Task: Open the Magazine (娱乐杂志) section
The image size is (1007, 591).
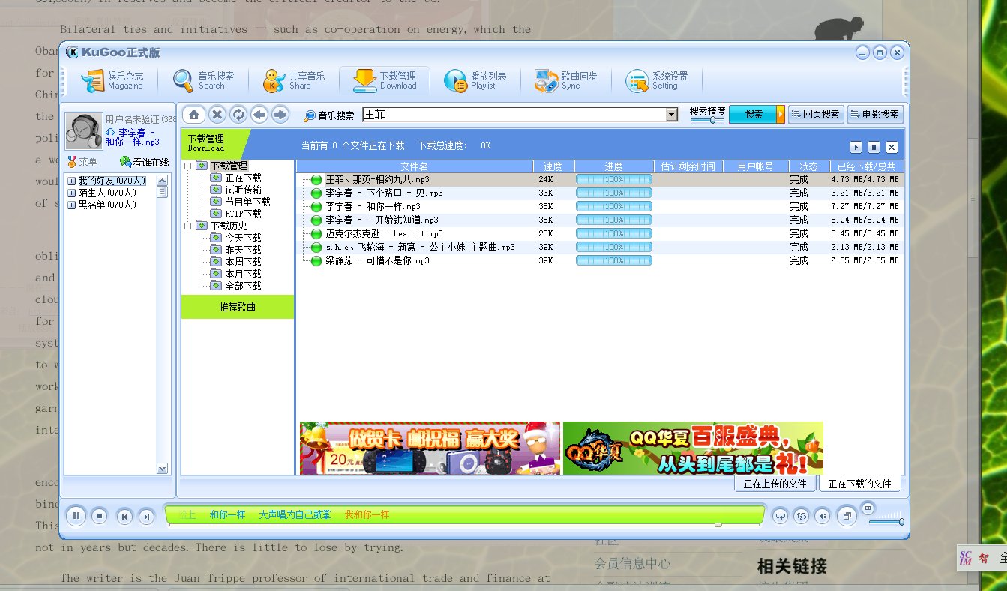Action: click(112, 80)
